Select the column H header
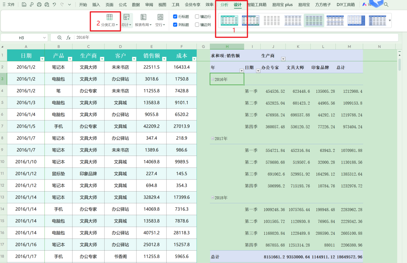407x263 pixels. 227,46
